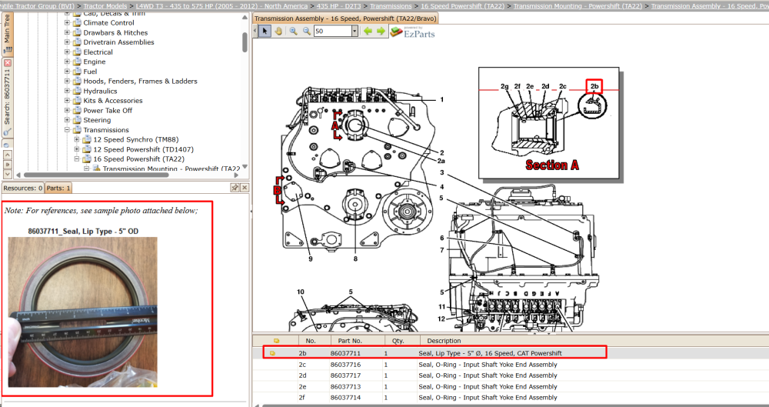The image size is (769, 407).
Task: Follow the 435 HP - D2T3 breadcrumb link
Action: [x=338, y=6]
